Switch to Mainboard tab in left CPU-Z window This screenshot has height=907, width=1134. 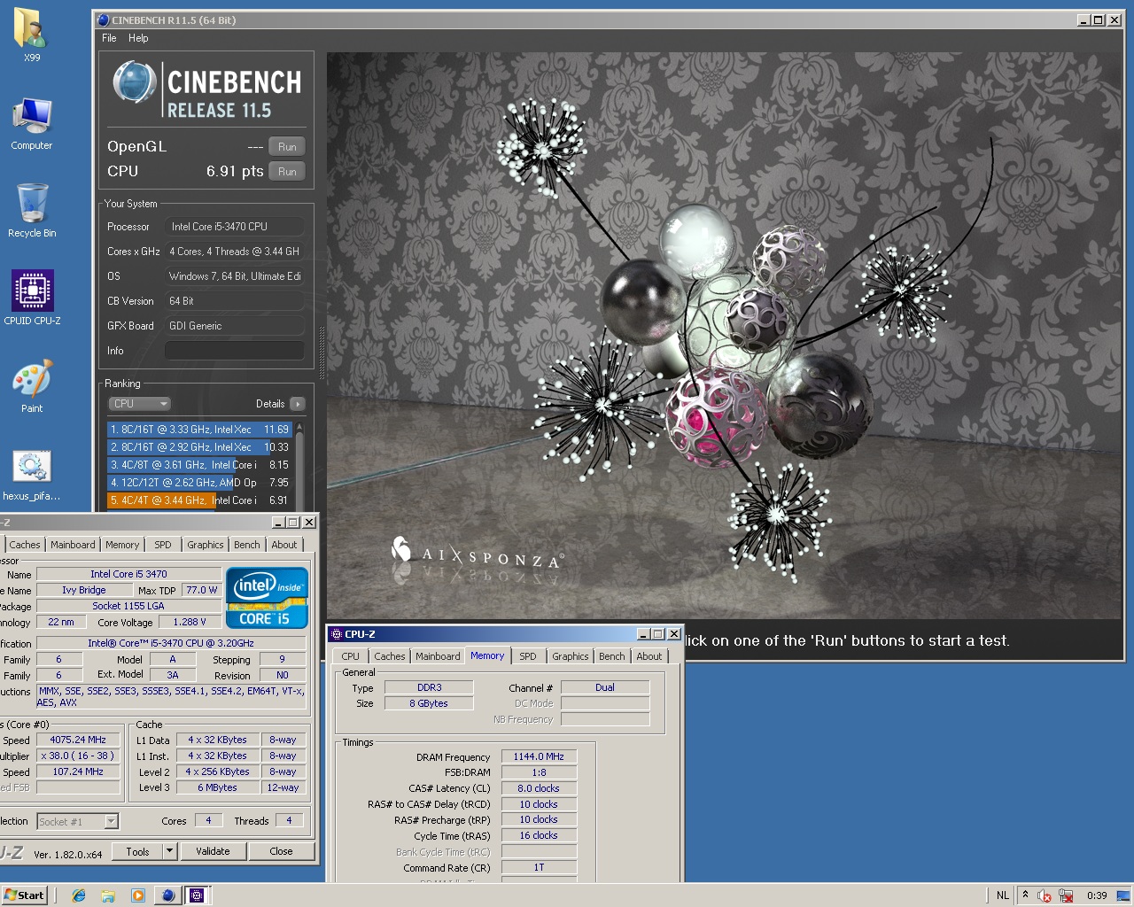[x=73, y=545]
